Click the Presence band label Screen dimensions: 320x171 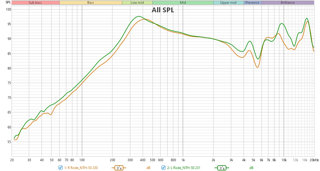click(x=253, y=3)
